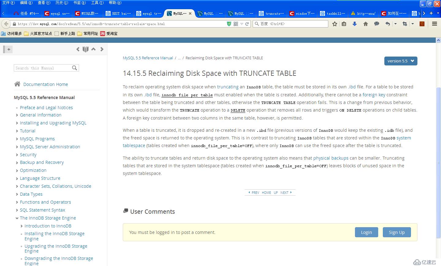Switch to the taskkill tab
441x266 pixels.
pos(333,13)
